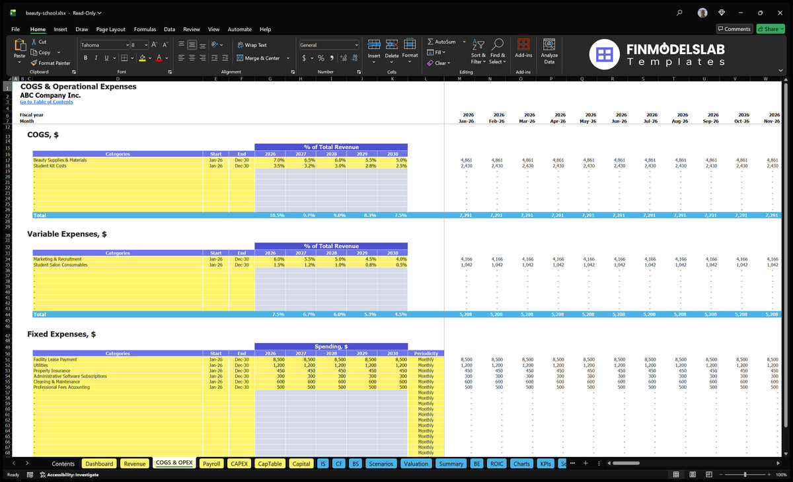
Task: Click the Paste clipboard icon
Action: coord(20,45)
